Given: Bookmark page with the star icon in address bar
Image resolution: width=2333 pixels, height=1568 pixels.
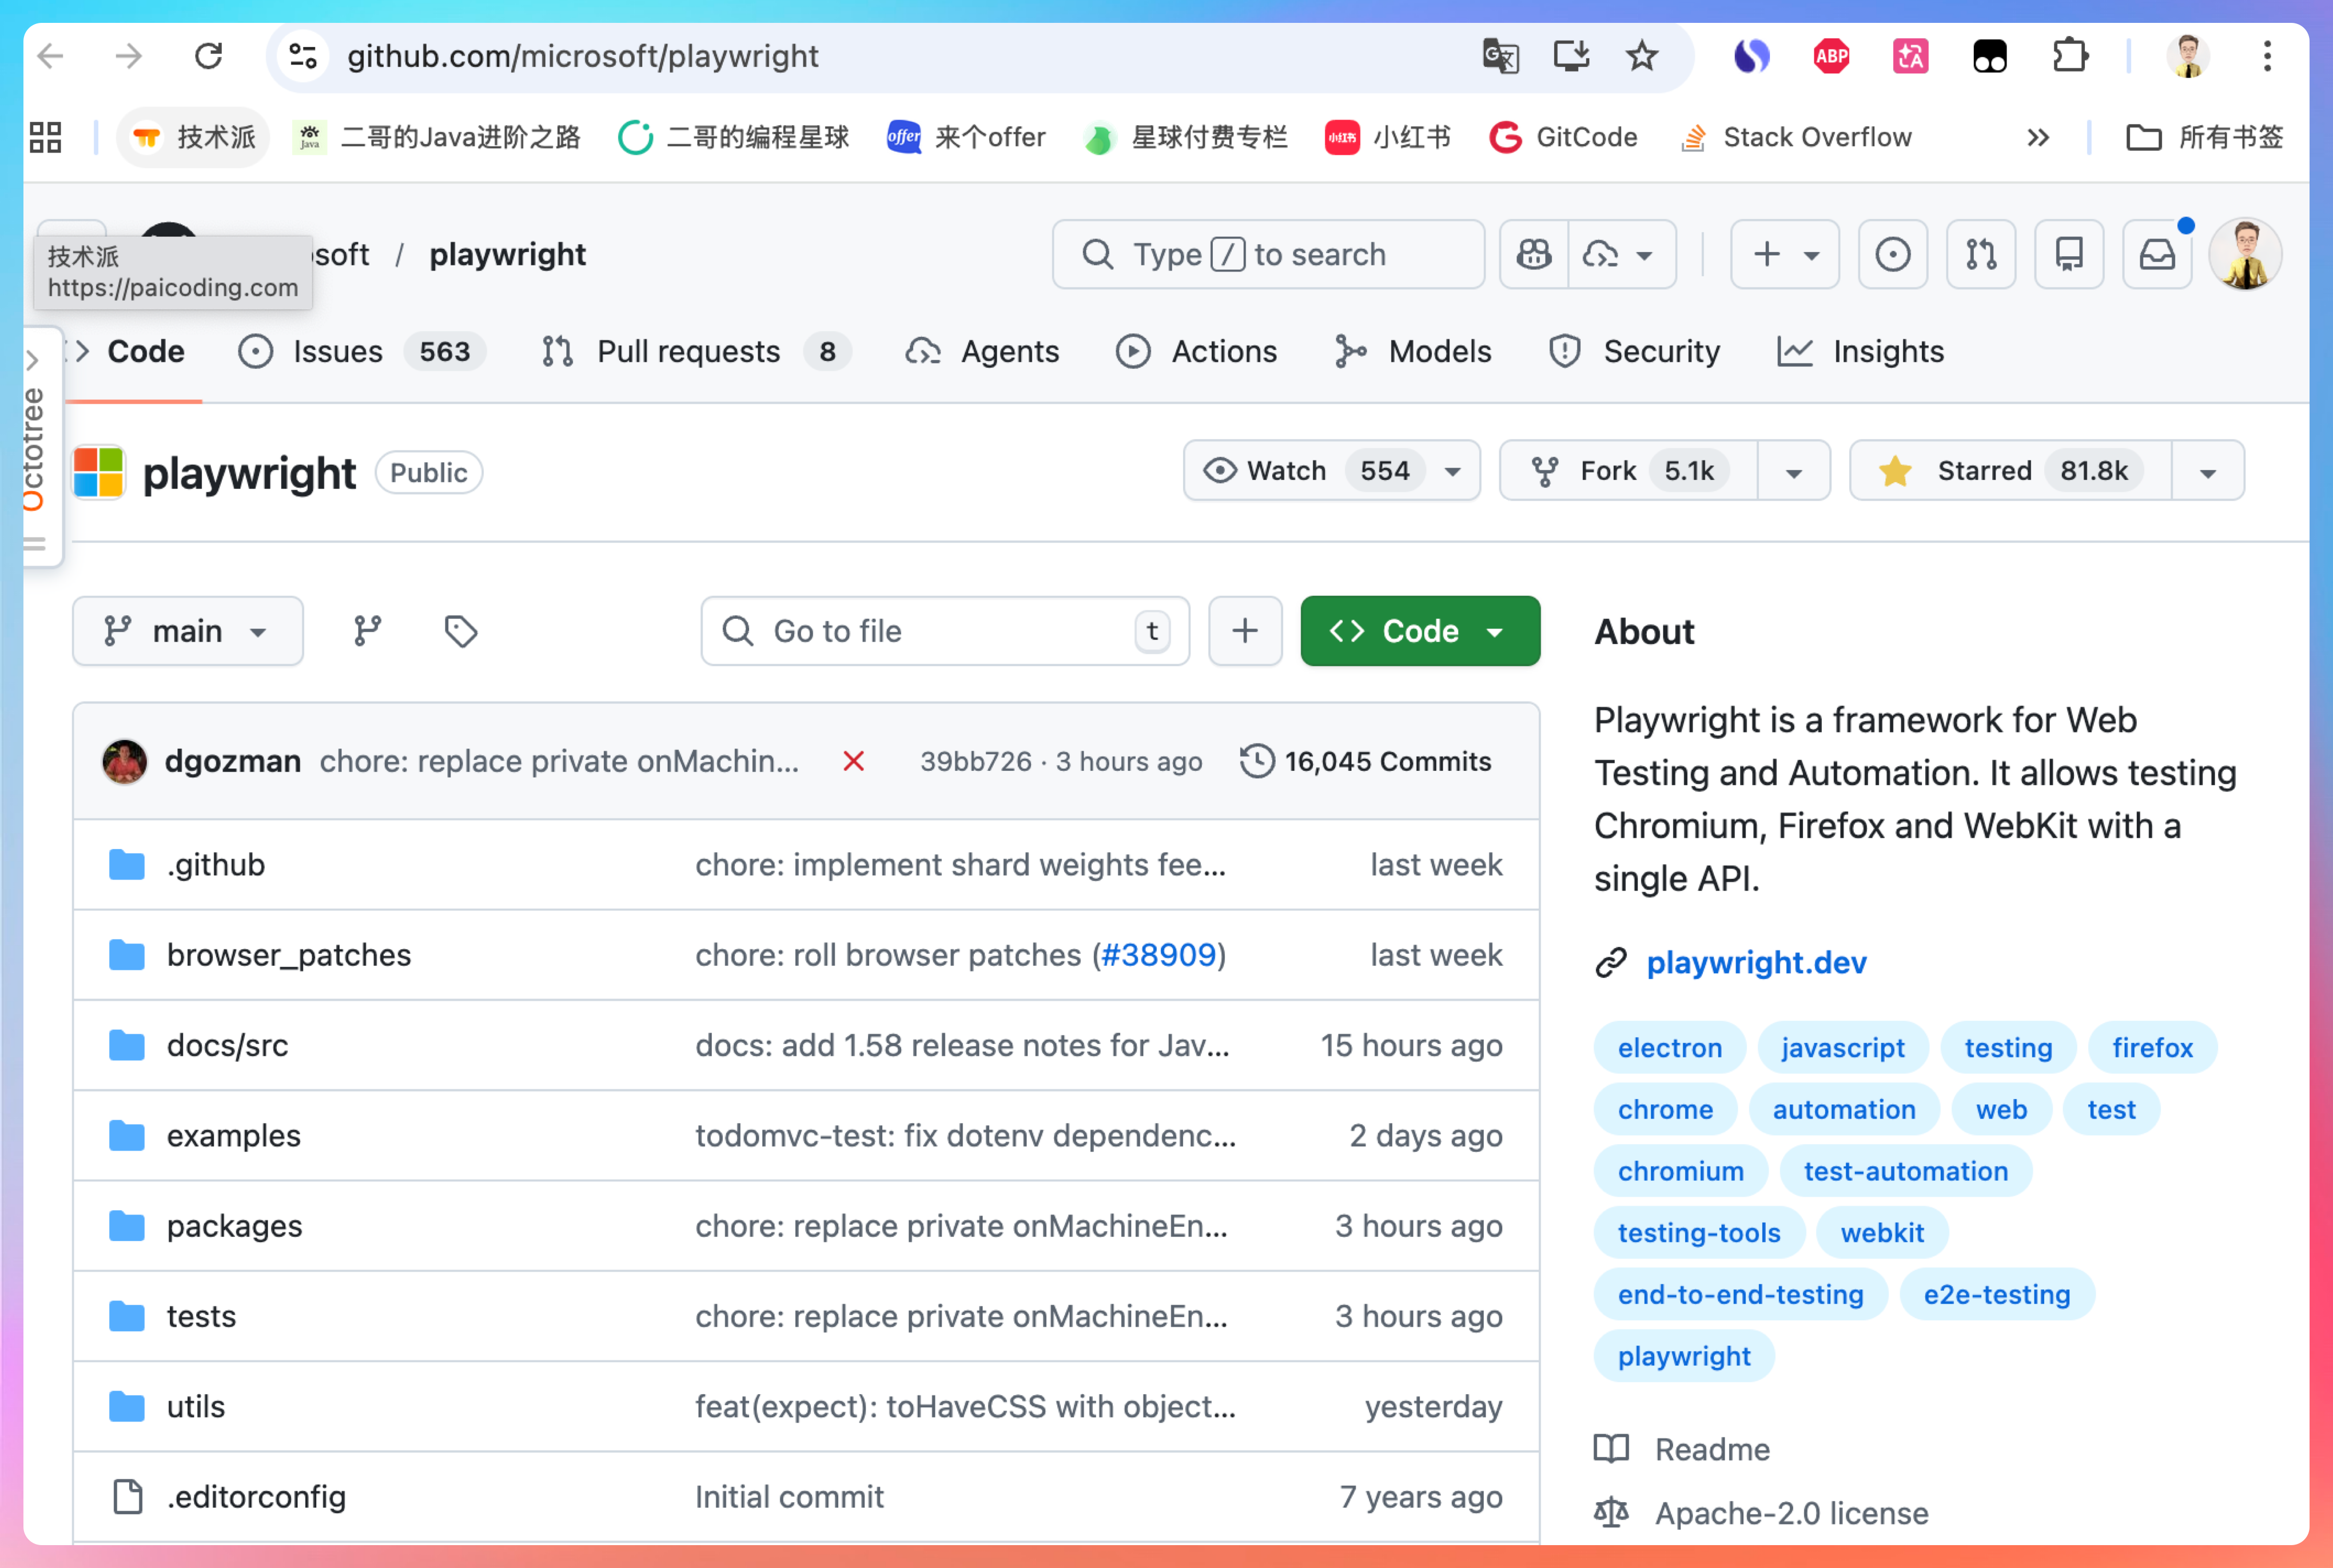Looking at the screenshot, I should click(1641, 56).
